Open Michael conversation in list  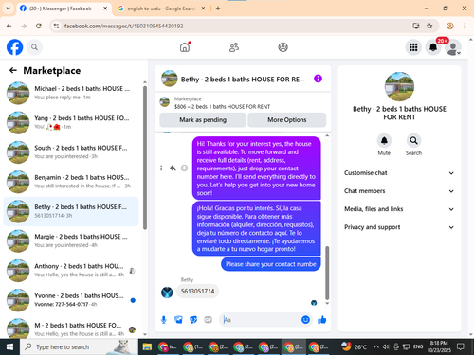coord(71,93)
